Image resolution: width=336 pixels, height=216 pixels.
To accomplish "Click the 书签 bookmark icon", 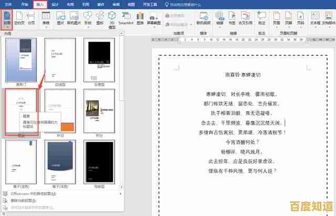I will (x=233, y=19).
